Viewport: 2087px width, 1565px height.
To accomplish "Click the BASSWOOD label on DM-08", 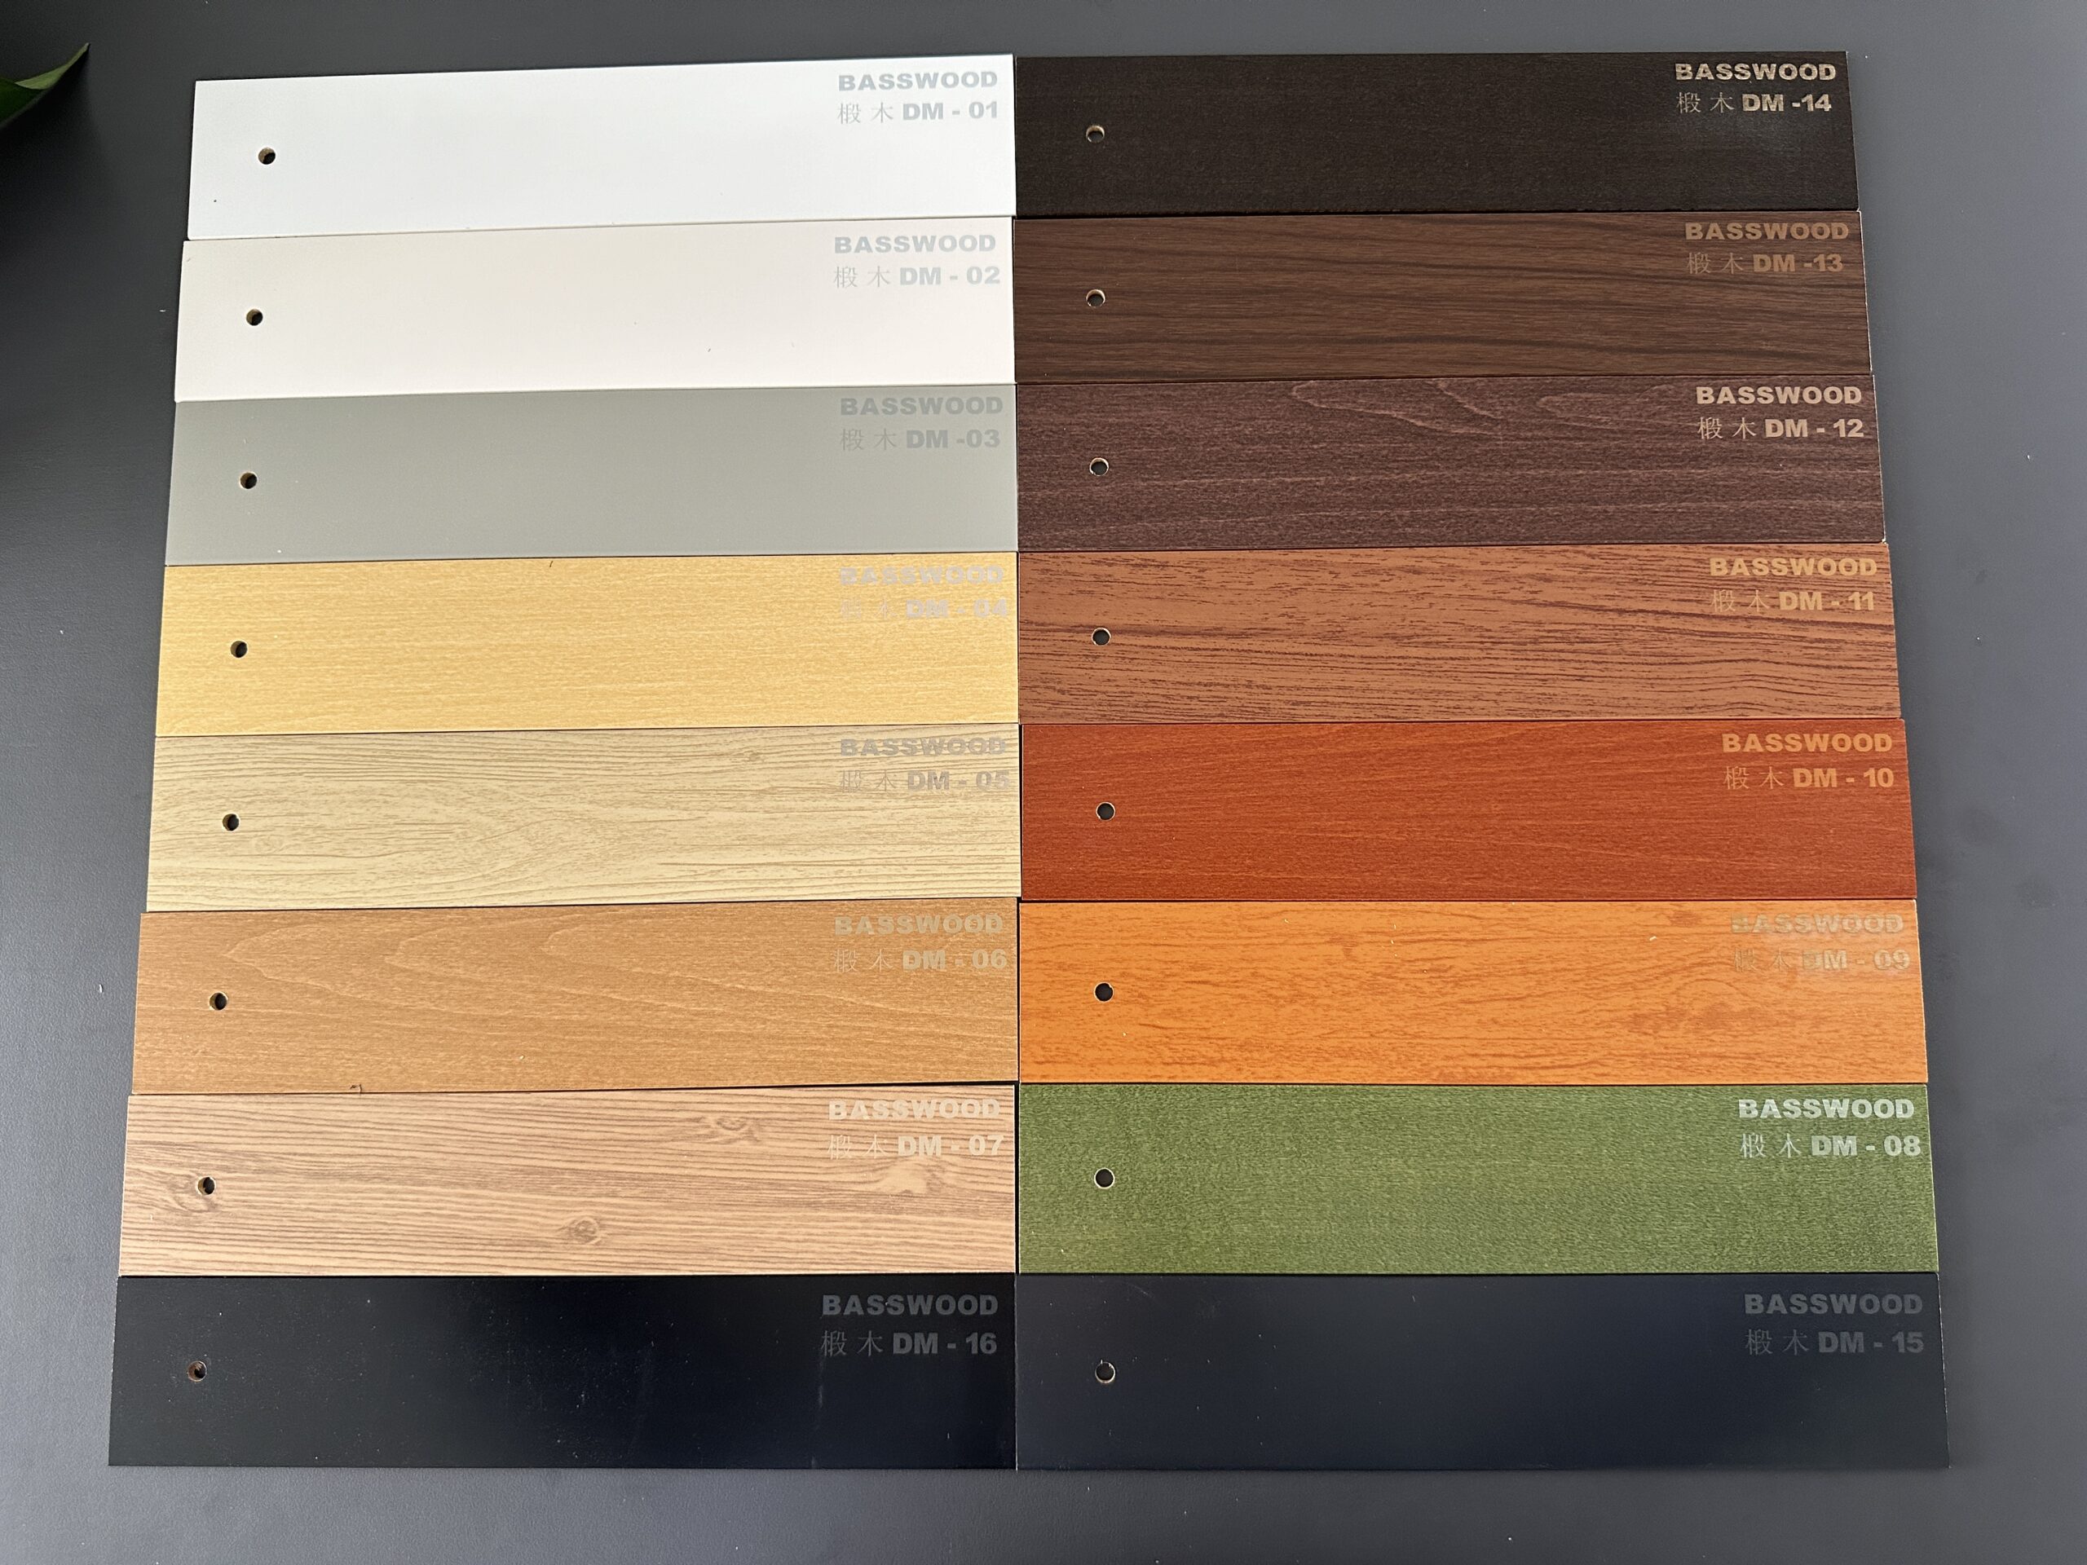I will [x=1825, y=1109].
